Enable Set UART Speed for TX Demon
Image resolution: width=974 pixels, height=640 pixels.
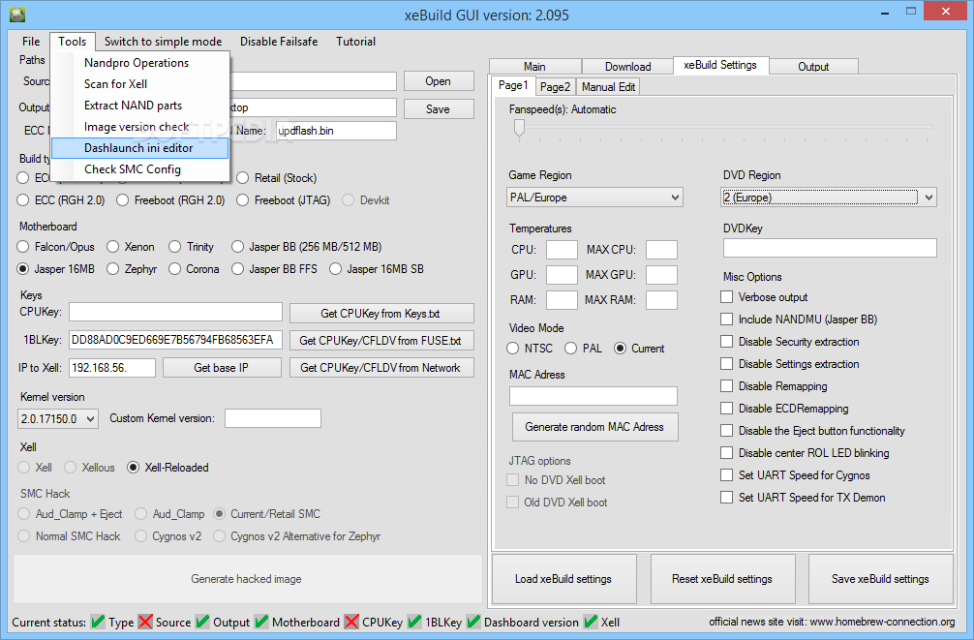727,497
